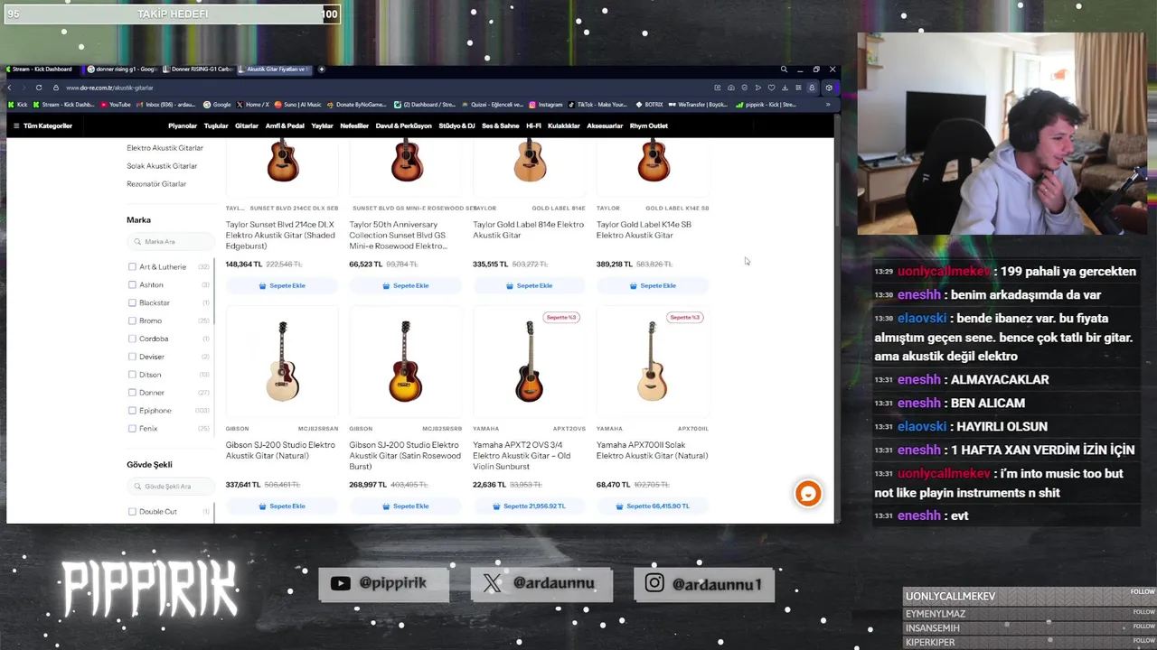Viewport: 1157px width, 650px height.
Task: Open the orange live chat support bubble
Action: (808, 493)
